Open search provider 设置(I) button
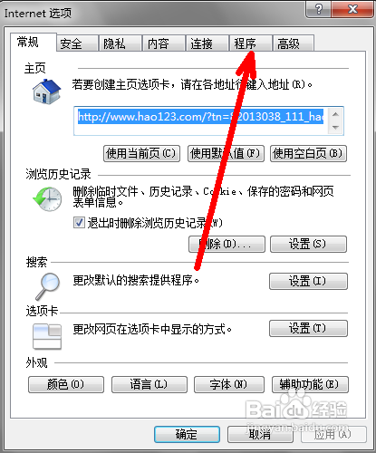 tap(308, 281)
